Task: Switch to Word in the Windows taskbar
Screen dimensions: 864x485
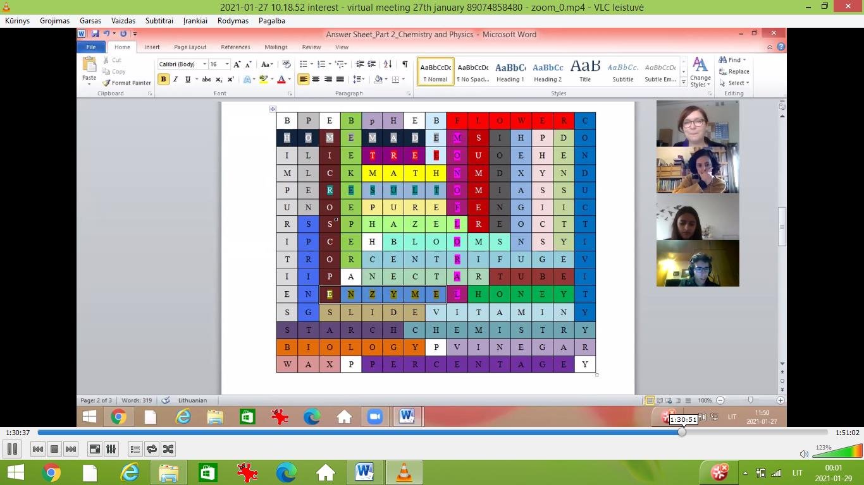Action: pyautogui.click(x=364, y=472)
